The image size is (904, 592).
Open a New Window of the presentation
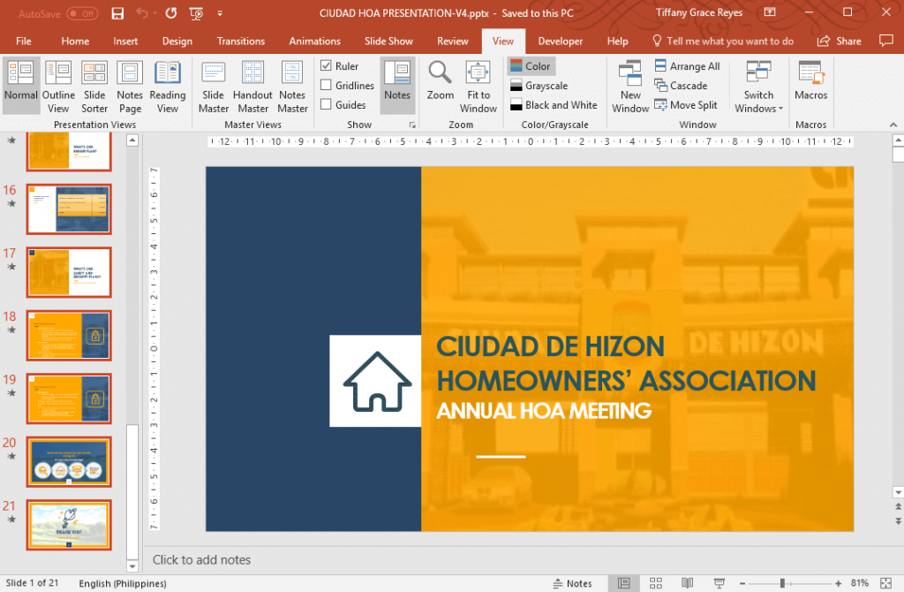(629, 86)
